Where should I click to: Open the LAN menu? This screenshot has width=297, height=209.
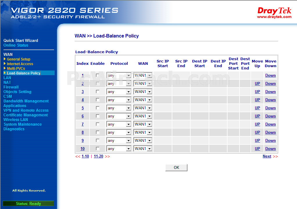coord(7,78)
